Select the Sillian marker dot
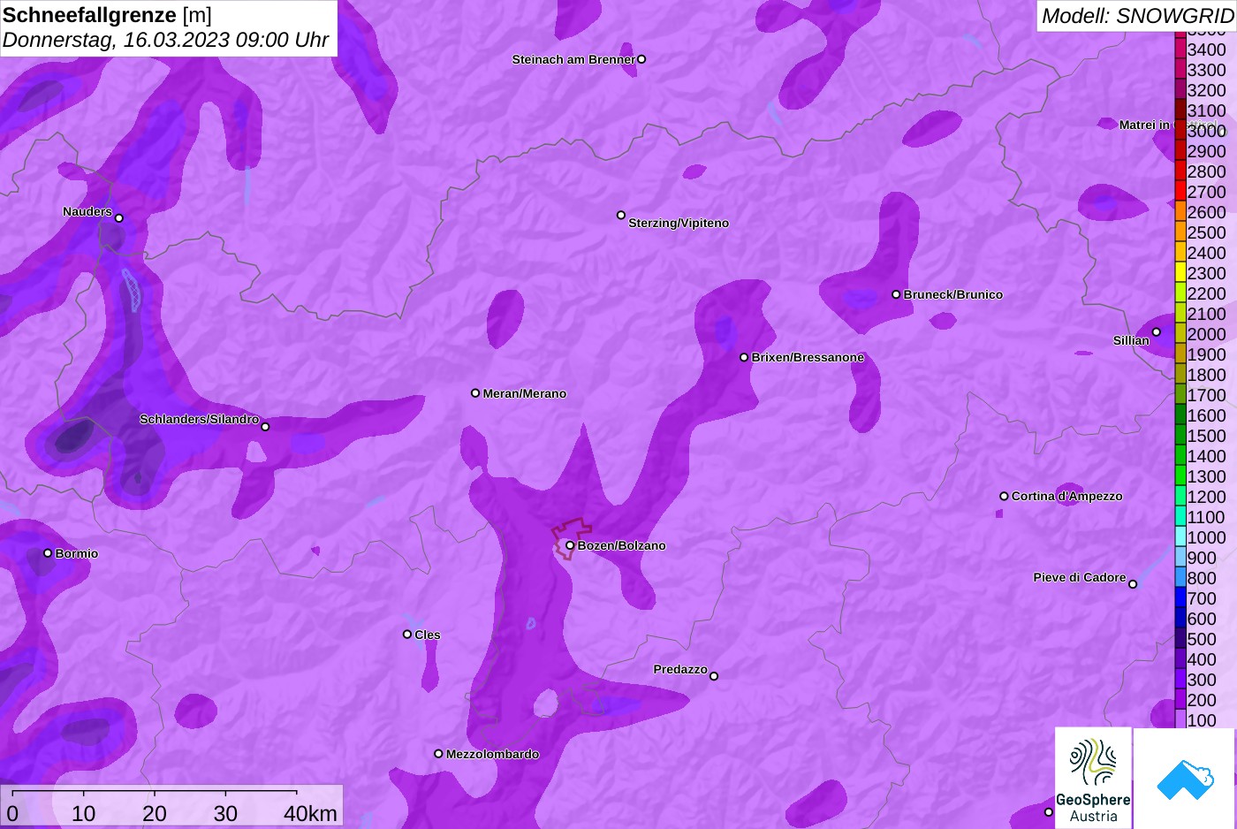The height and width of the screenshot is (829, 1237). click(1156, 332)
